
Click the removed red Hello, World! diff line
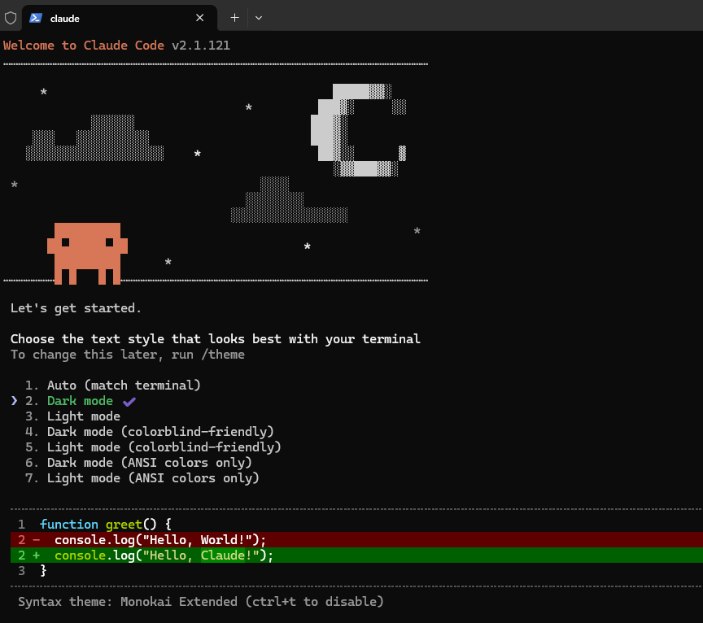[356, 539]
